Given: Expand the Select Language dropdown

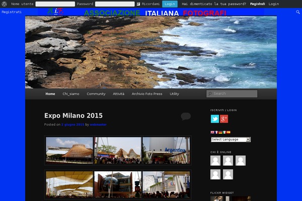Looking at the screenshot, I should tap(231, 140).
